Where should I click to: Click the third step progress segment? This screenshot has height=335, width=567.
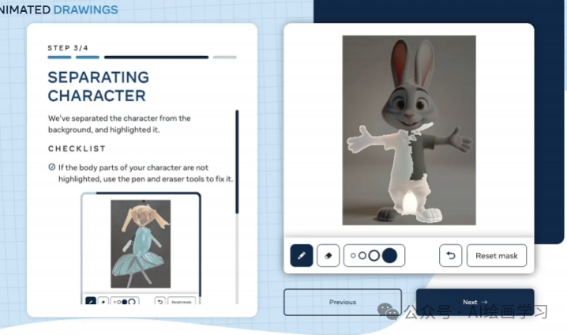pyautogui.click(x=156, y=57)
